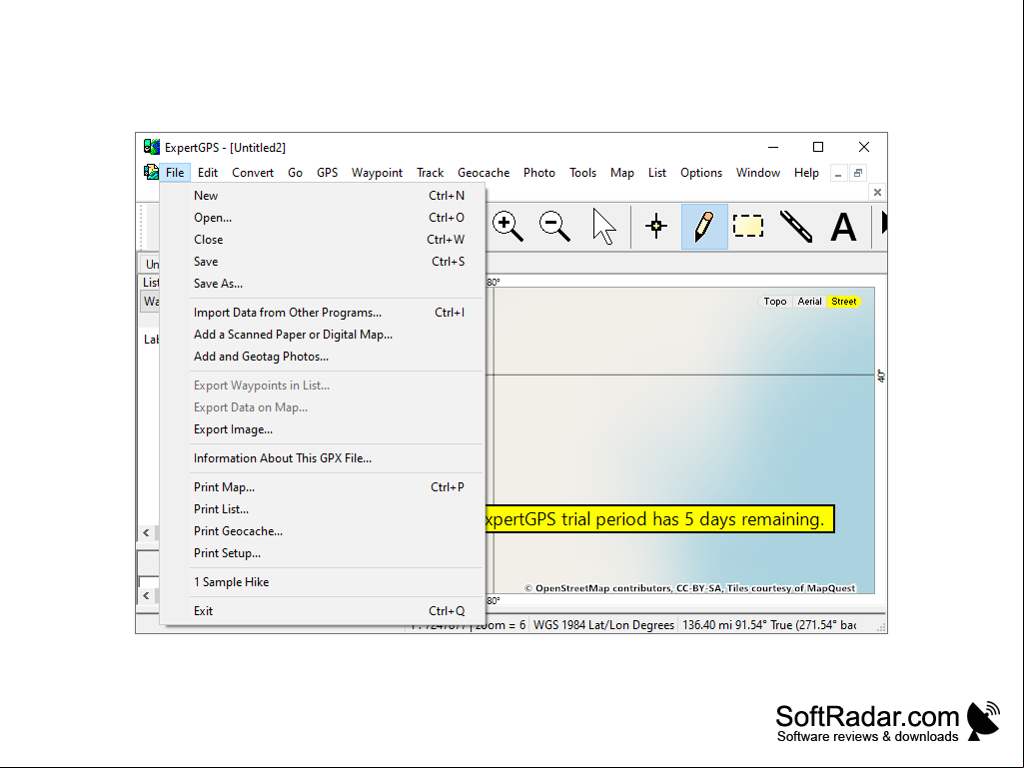Image resolution: width=1024 pixels, height=768 pixels.
Task: Choose Print List... menu entry
Action: pyautogui.click(x=323, y=509)
